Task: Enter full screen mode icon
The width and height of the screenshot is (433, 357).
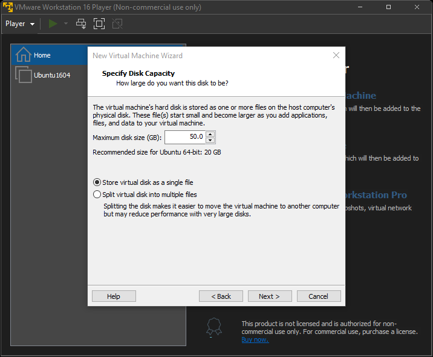Action: point(99,24)
